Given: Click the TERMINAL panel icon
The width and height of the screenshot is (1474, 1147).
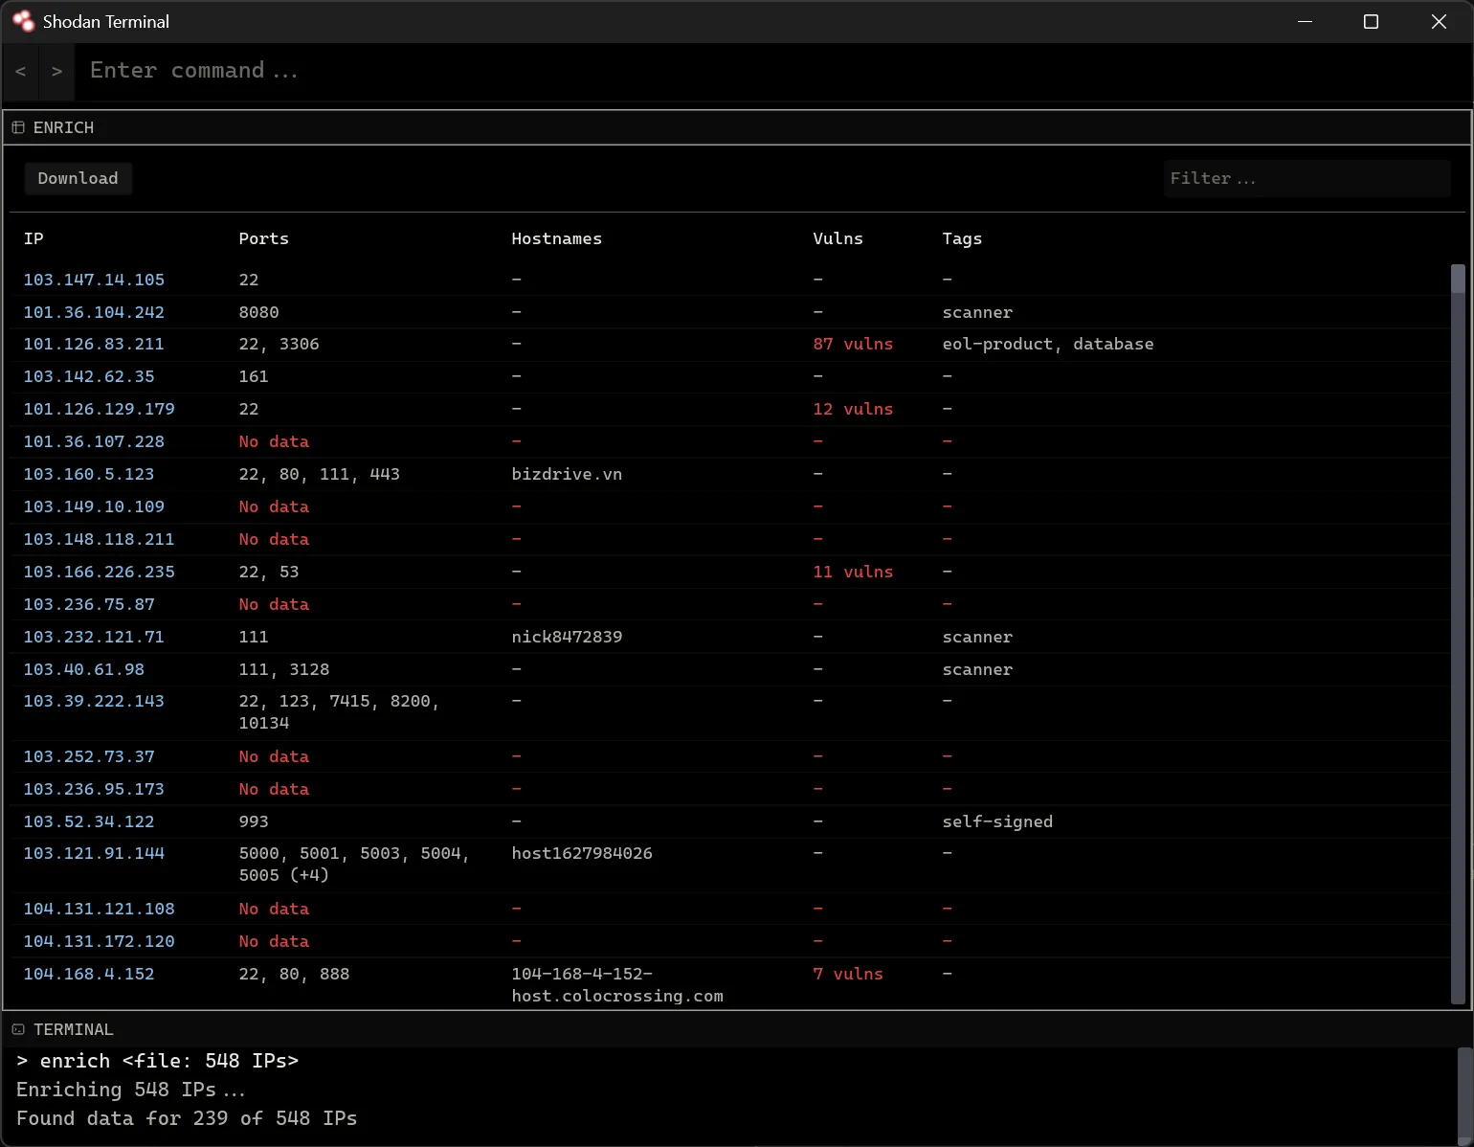Looking at the screenshot, I should (x=18, y=1029).
